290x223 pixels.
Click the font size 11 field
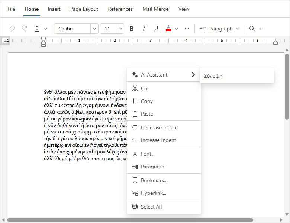pos(108,29)
